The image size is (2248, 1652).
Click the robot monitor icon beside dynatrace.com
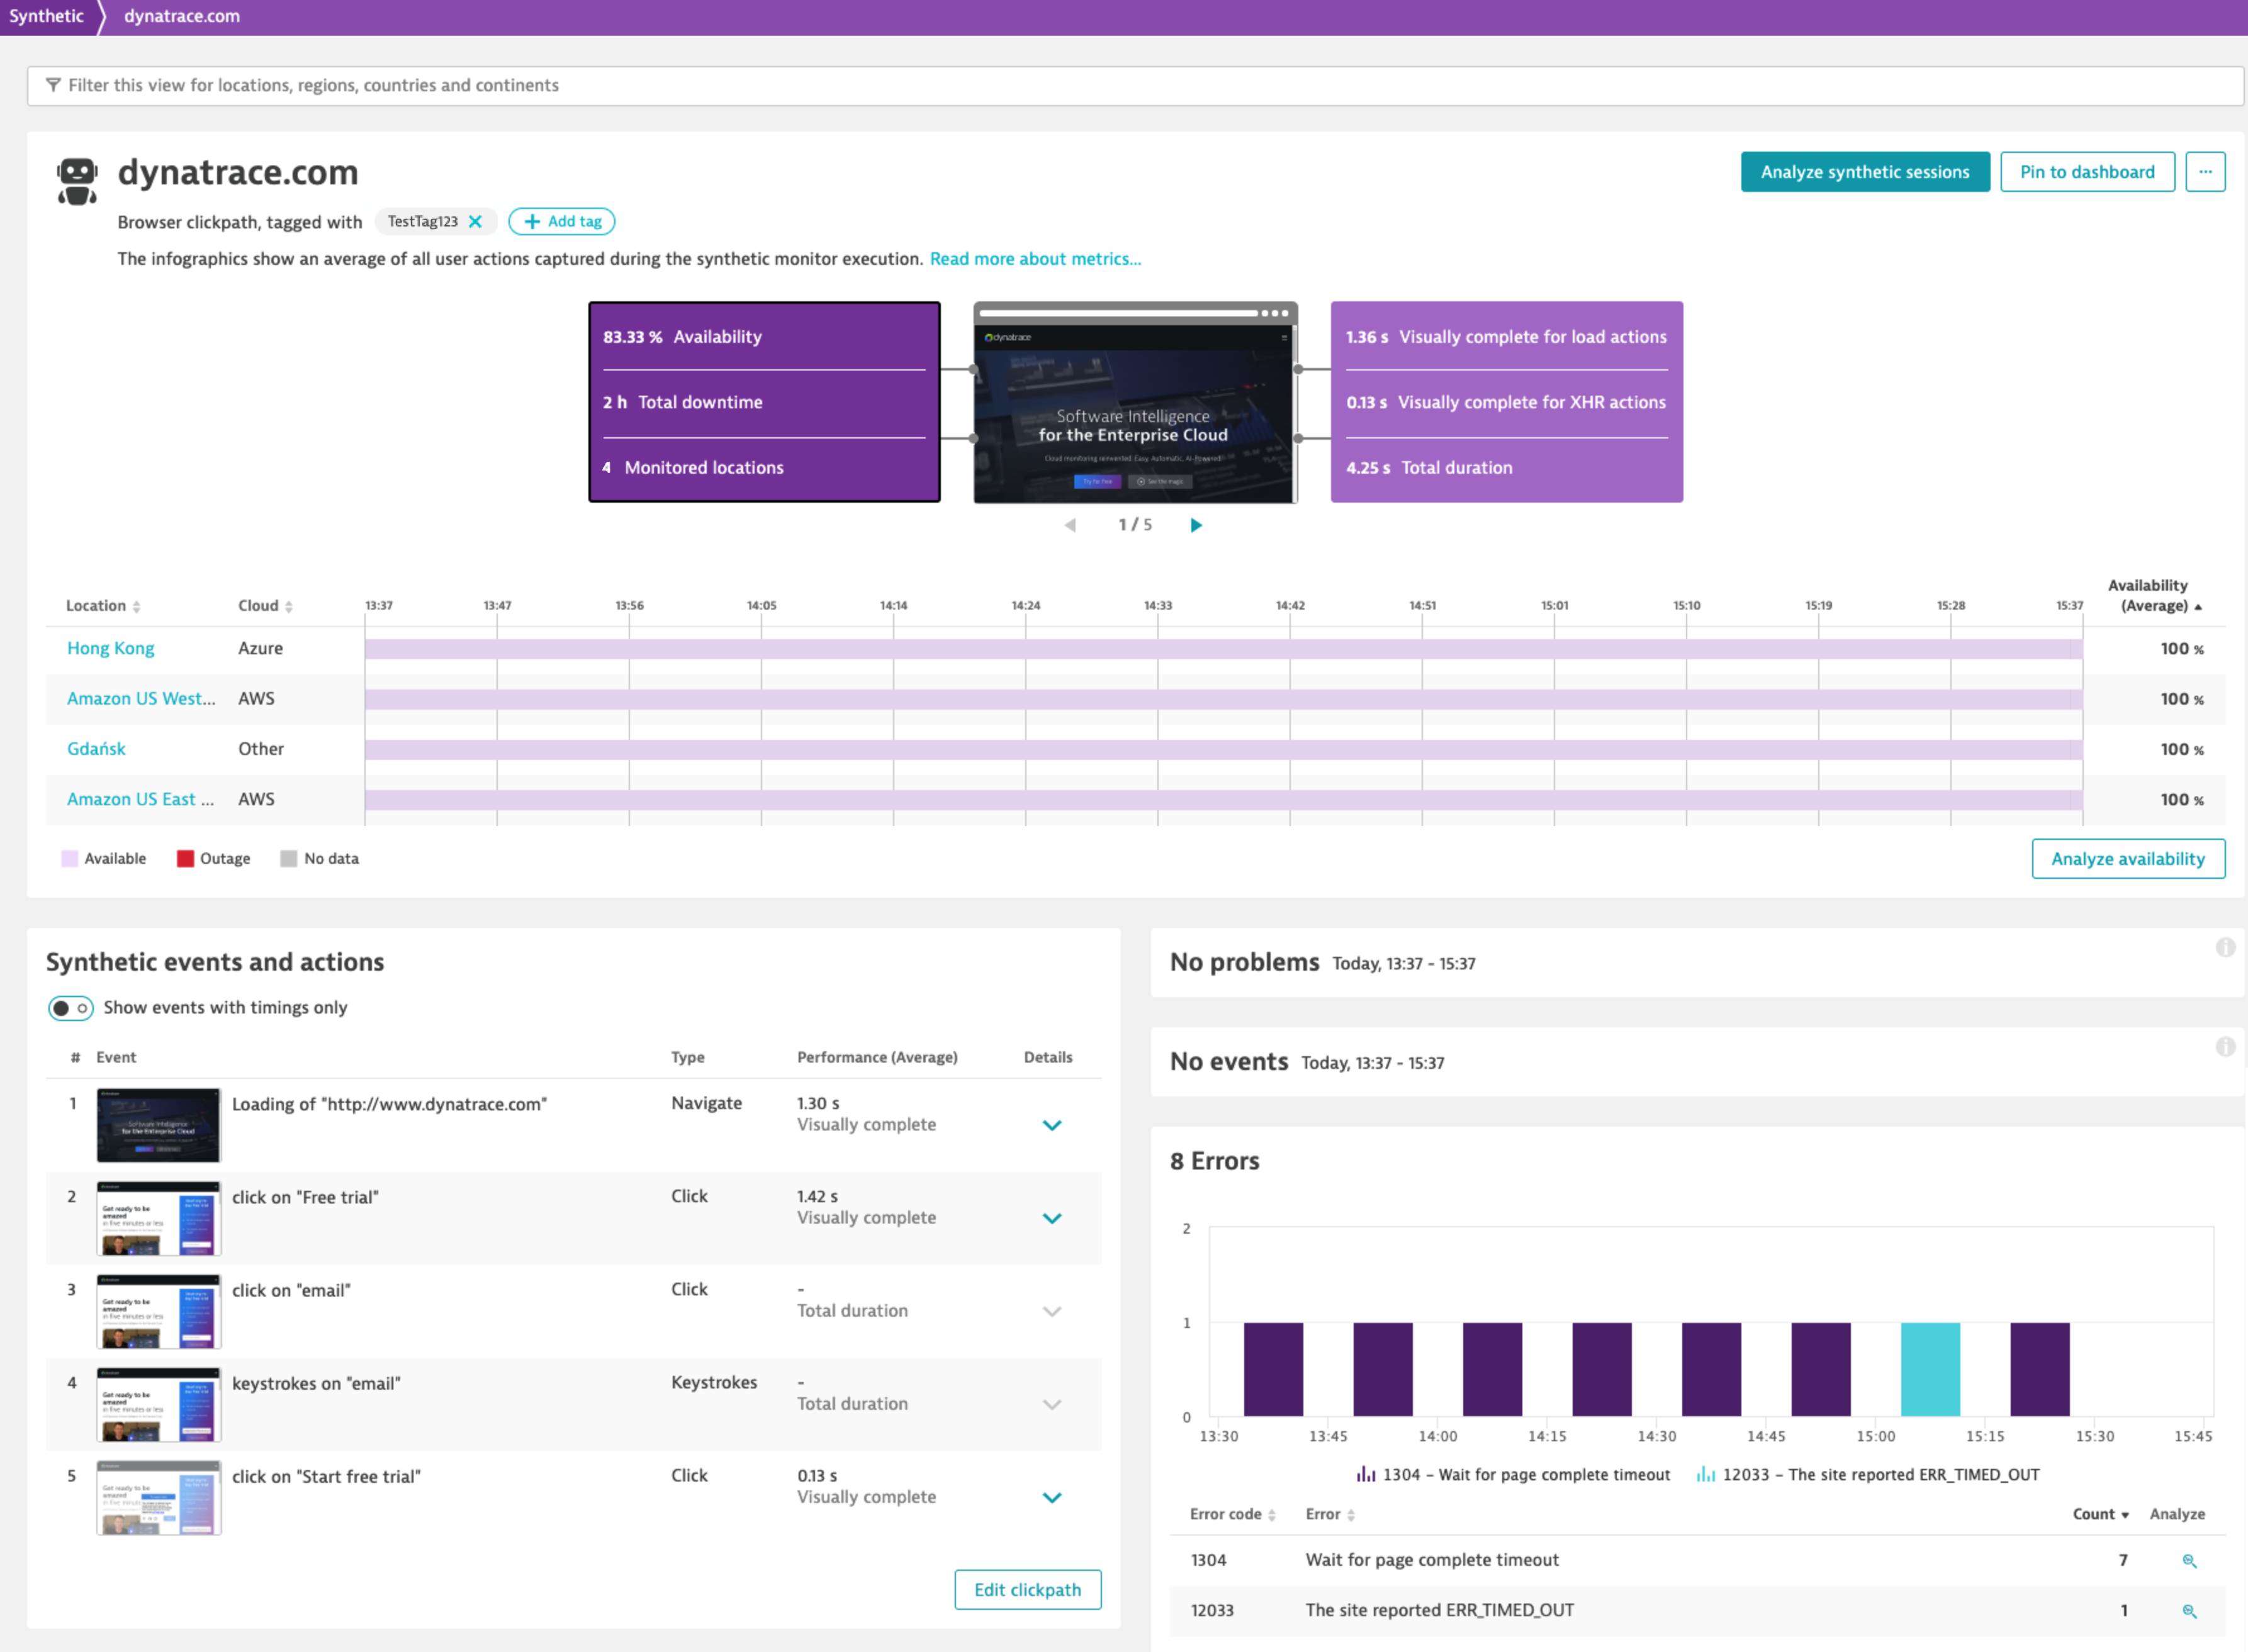(x=77, y=181)
